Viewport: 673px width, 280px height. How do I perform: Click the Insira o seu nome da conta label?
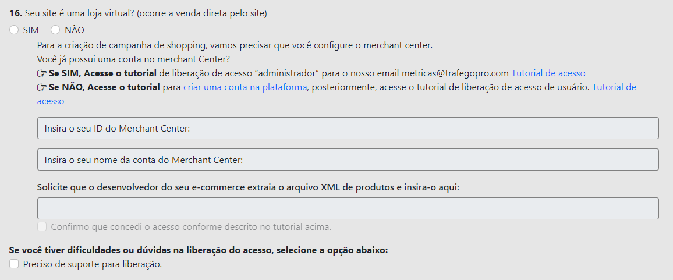pyautogui.click(x=144, y=160)
